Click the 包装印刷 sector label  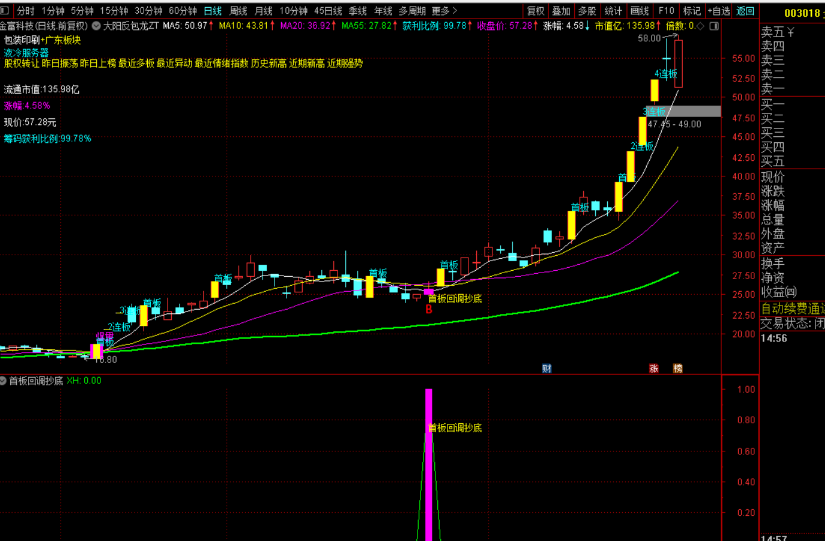tap(22, 40)
